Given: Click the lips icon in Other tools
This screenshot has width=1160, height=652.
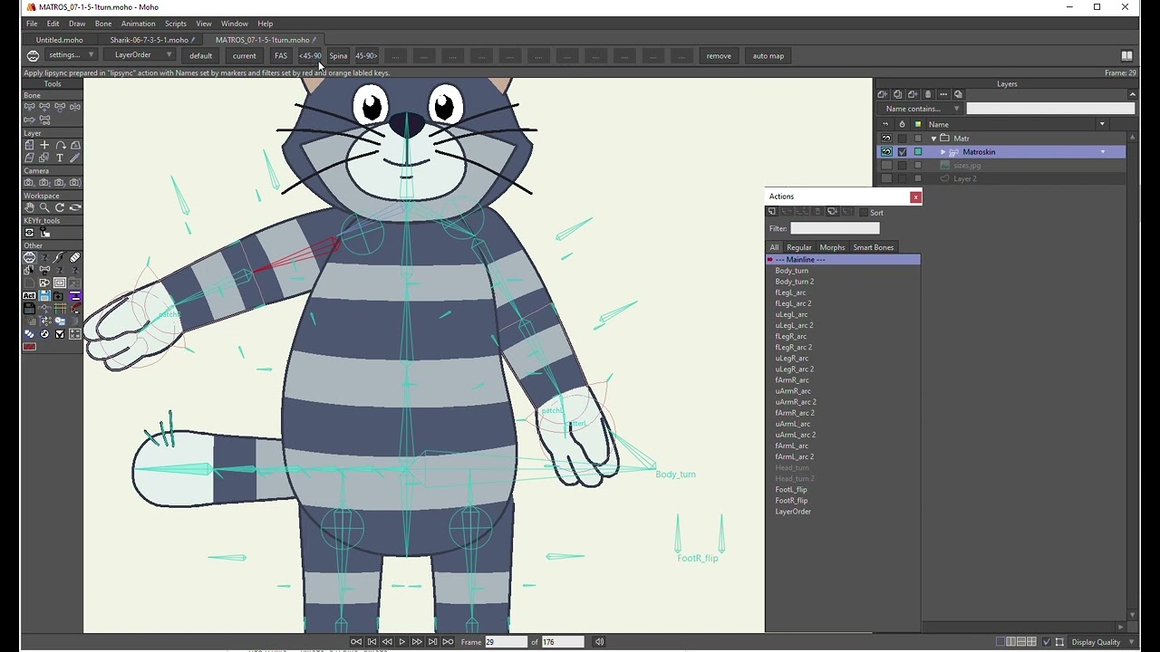Looking at the screenshot, I should click(29, 258).
